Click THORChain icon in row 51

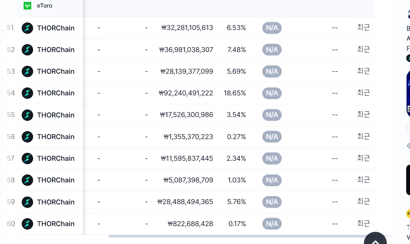click(x=27, y=28)
